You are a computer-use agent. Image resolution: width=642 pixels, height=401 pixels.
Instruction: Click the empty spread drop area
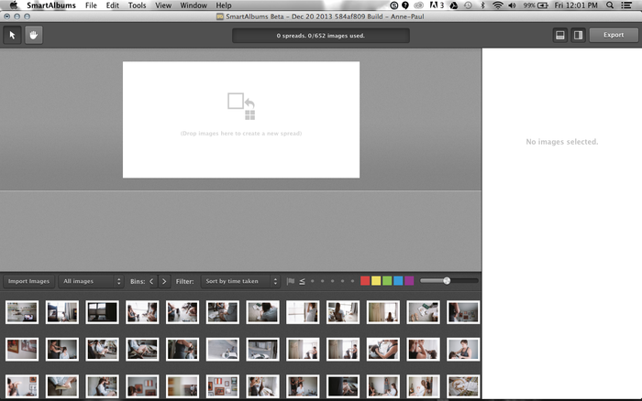click(x=241, y=119)
